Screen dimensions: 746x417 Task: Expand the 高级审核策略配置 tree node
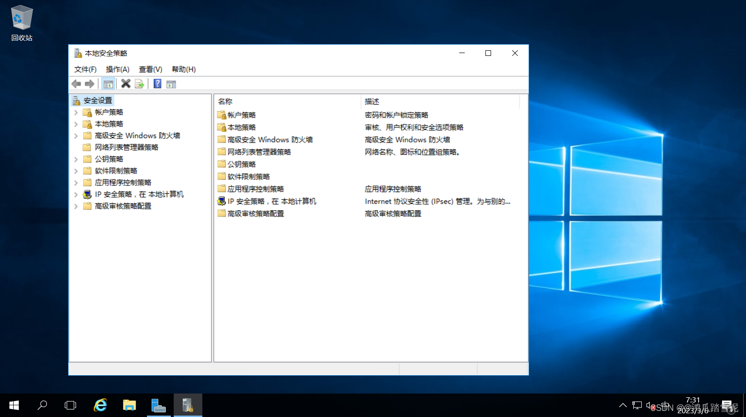point(76,206)
